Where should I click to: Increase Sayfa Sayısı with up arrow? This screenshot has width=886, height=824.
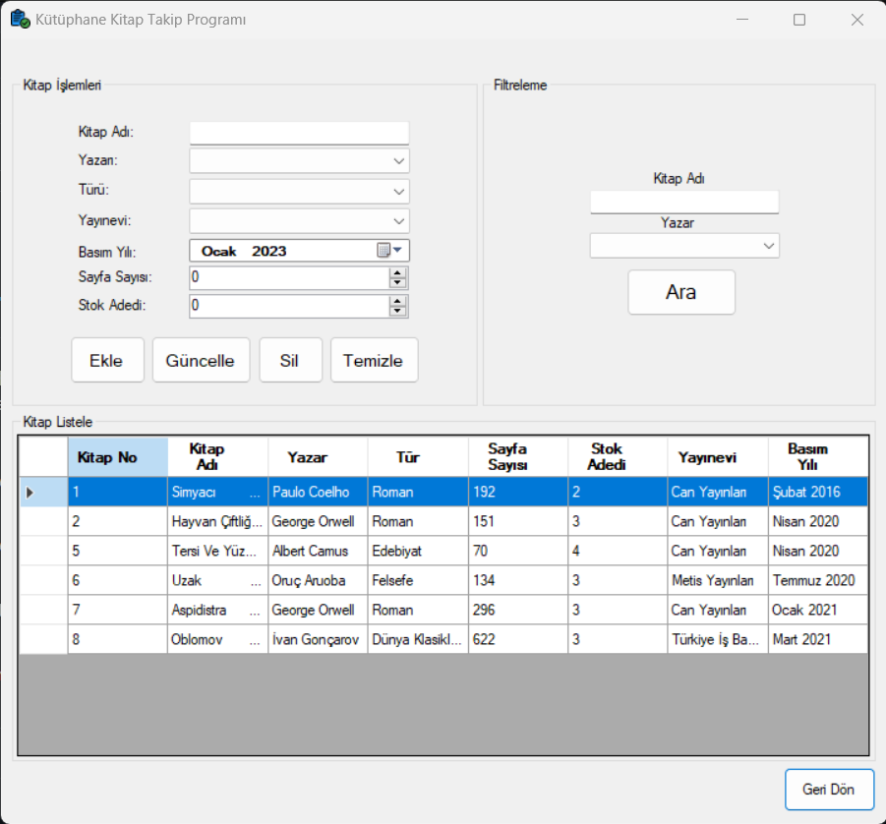point(398,272)
